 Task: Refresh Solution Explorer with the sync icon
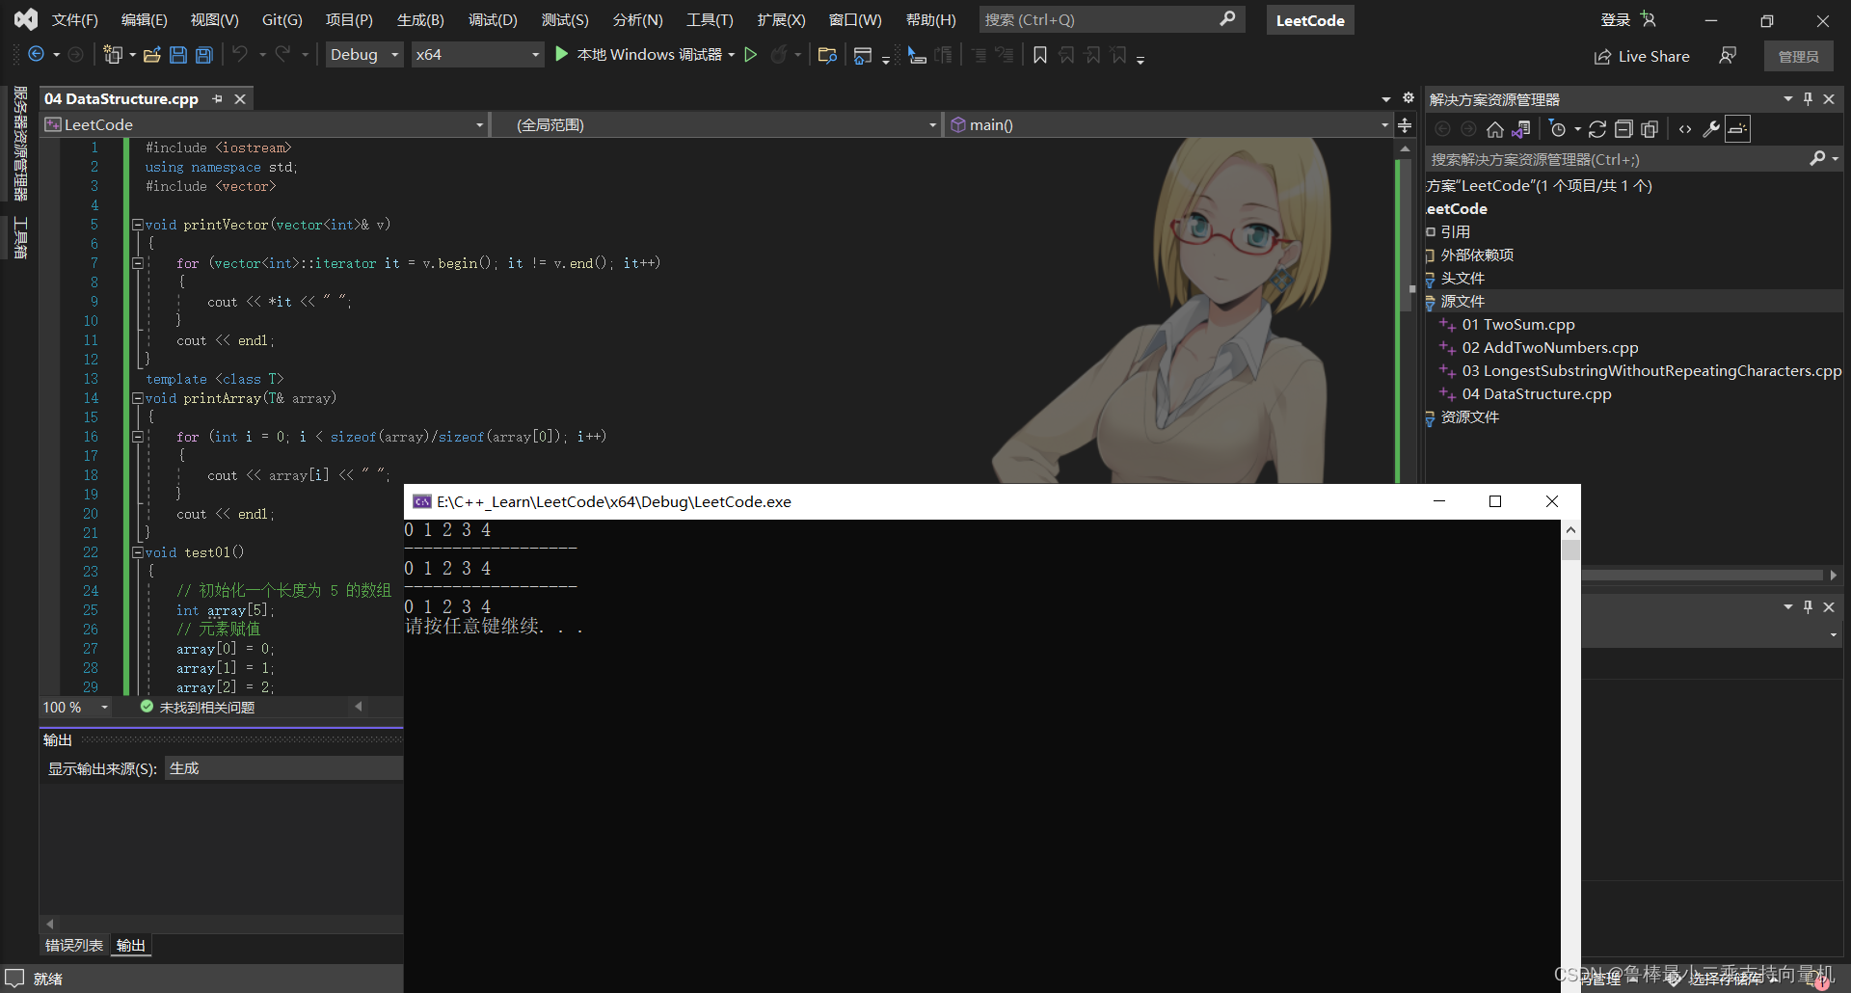pyautogui.click(x=1597, y=129)
